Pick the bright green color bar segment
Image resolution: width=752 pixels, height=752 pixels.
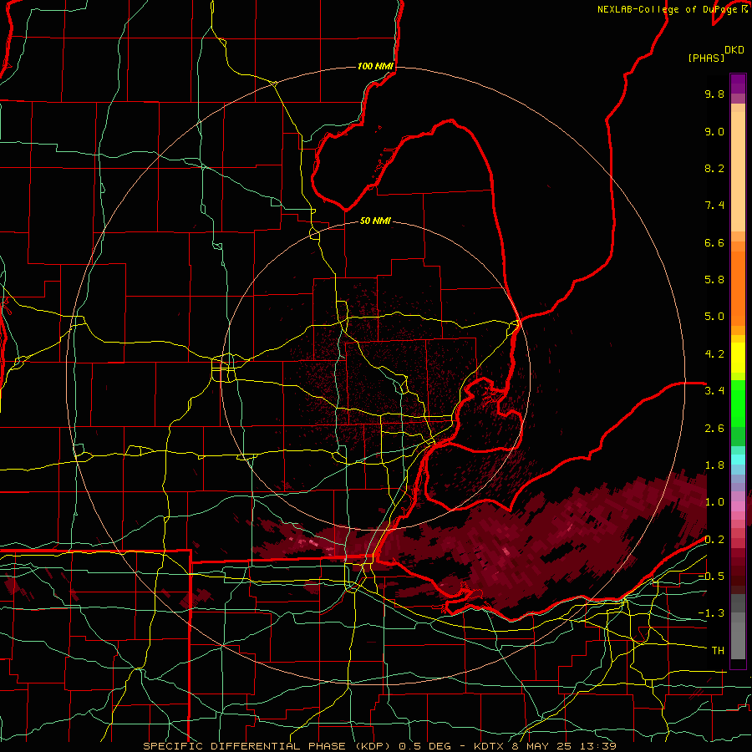pyautogui.click(x=738, y=404)
